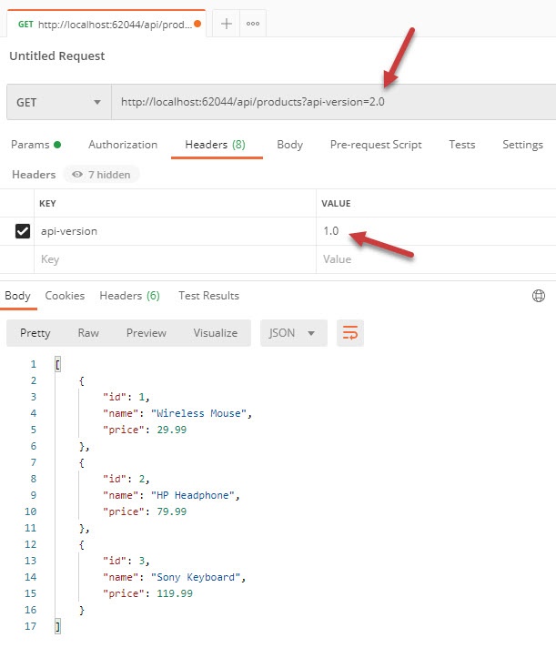The width and height of the screenshot is (556, 648).
Task: Click line number 1 in response
Action: click(x=33, y=364)
